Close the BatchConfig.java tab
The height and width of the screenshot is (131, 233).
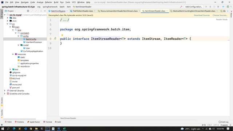[67, 11]
